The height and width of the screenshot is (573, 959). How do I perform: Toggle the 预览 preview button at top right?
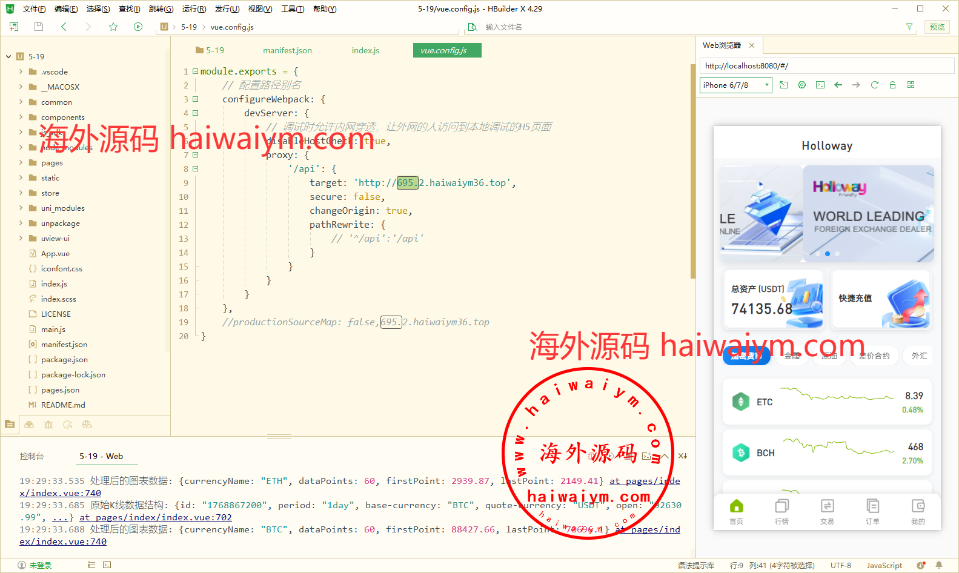pyautogui.click(x=937, y=27)
